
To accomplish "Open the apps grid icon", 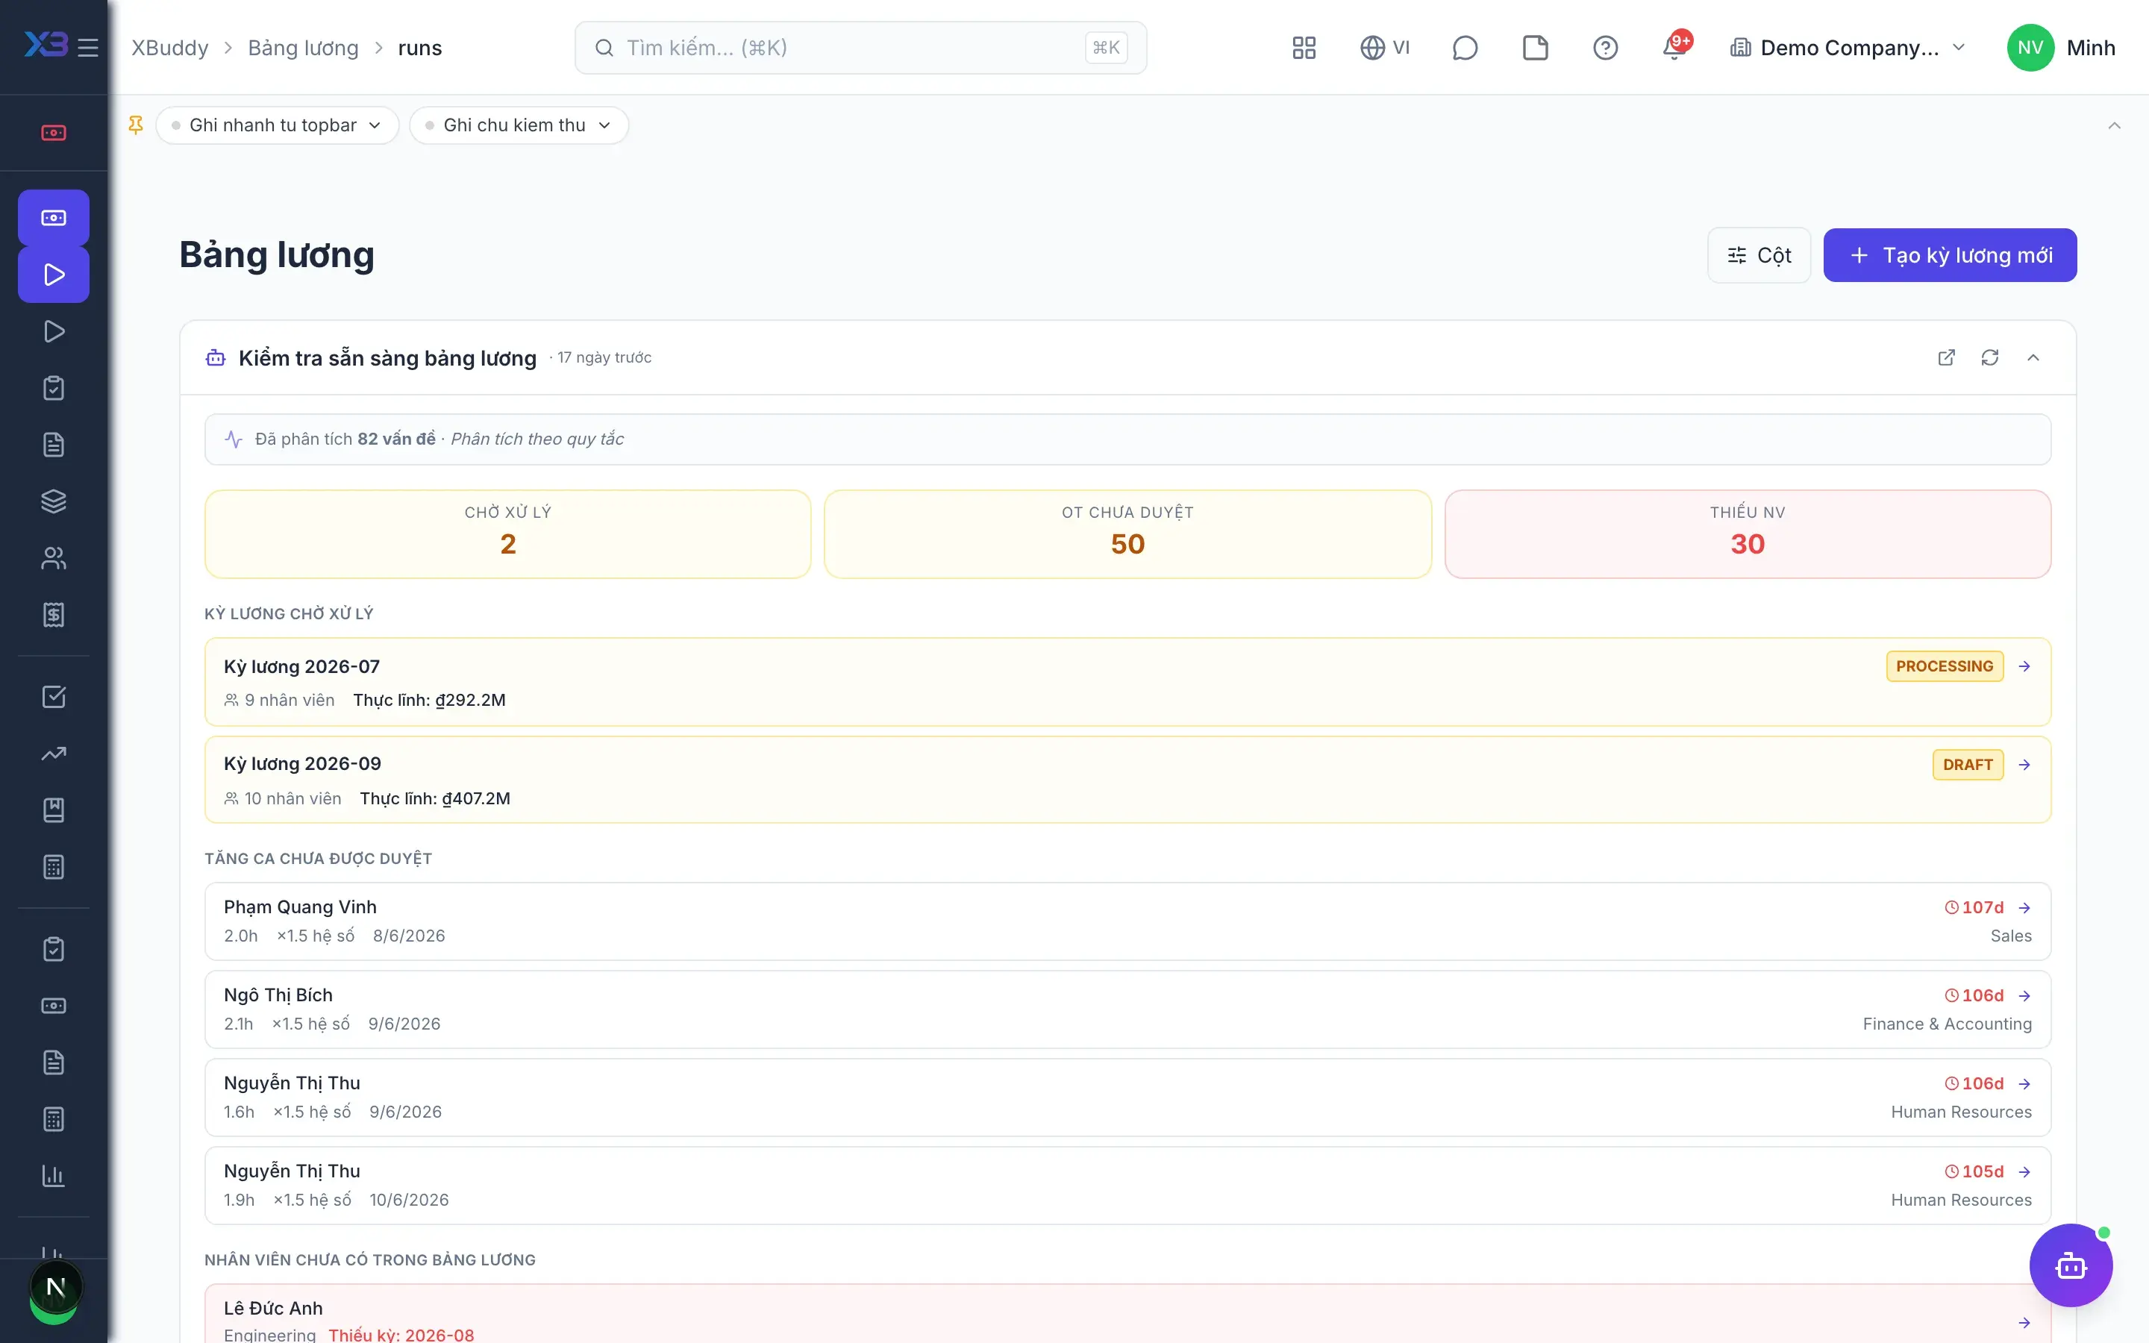I will (1304, 47).
